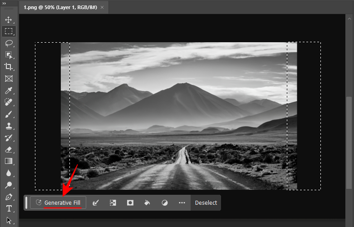Select the Blur tool
Viewport: 354px width, 227px height.
(x=9, y=173)
